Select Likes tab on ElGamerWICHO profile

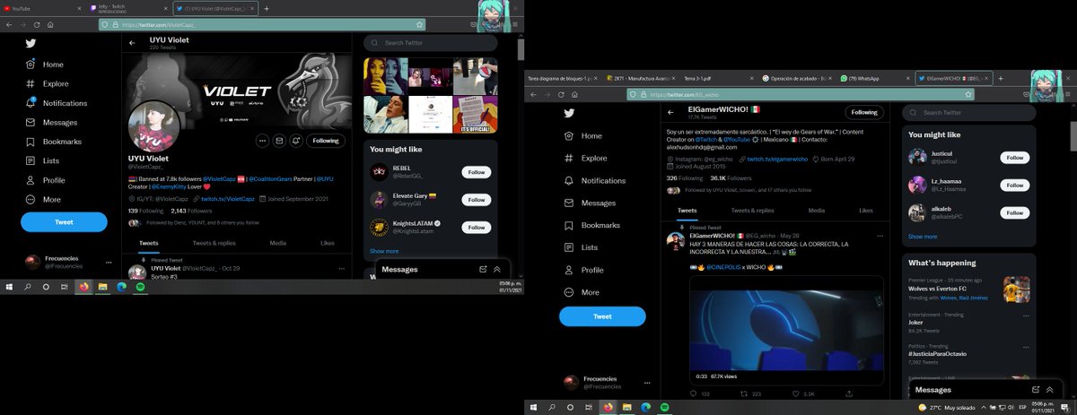coord(866,210)
